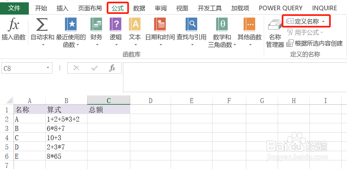Switch to the Home (开始) tab
Image resolution: width=347 pixels, height=169 pixels.
pyautogui.click(x=41, y=8)
